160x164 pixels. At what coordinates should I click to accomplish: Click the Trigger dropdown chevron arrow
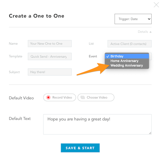tap(149, 19)
